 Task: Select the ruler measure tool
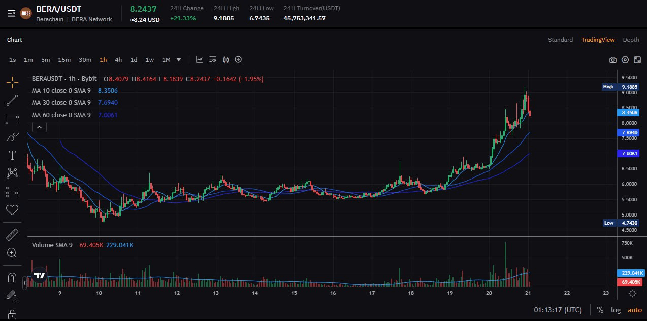coord(12,234)
